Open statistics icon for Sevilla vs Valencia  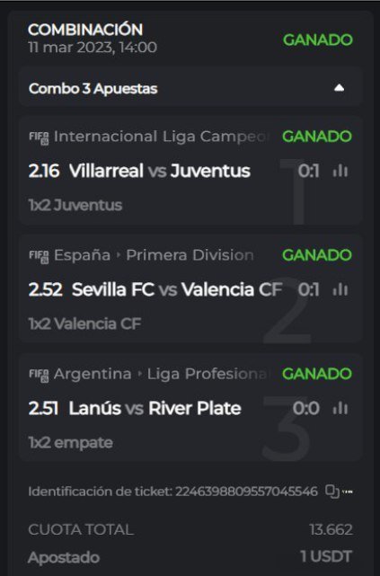(340, 289)
